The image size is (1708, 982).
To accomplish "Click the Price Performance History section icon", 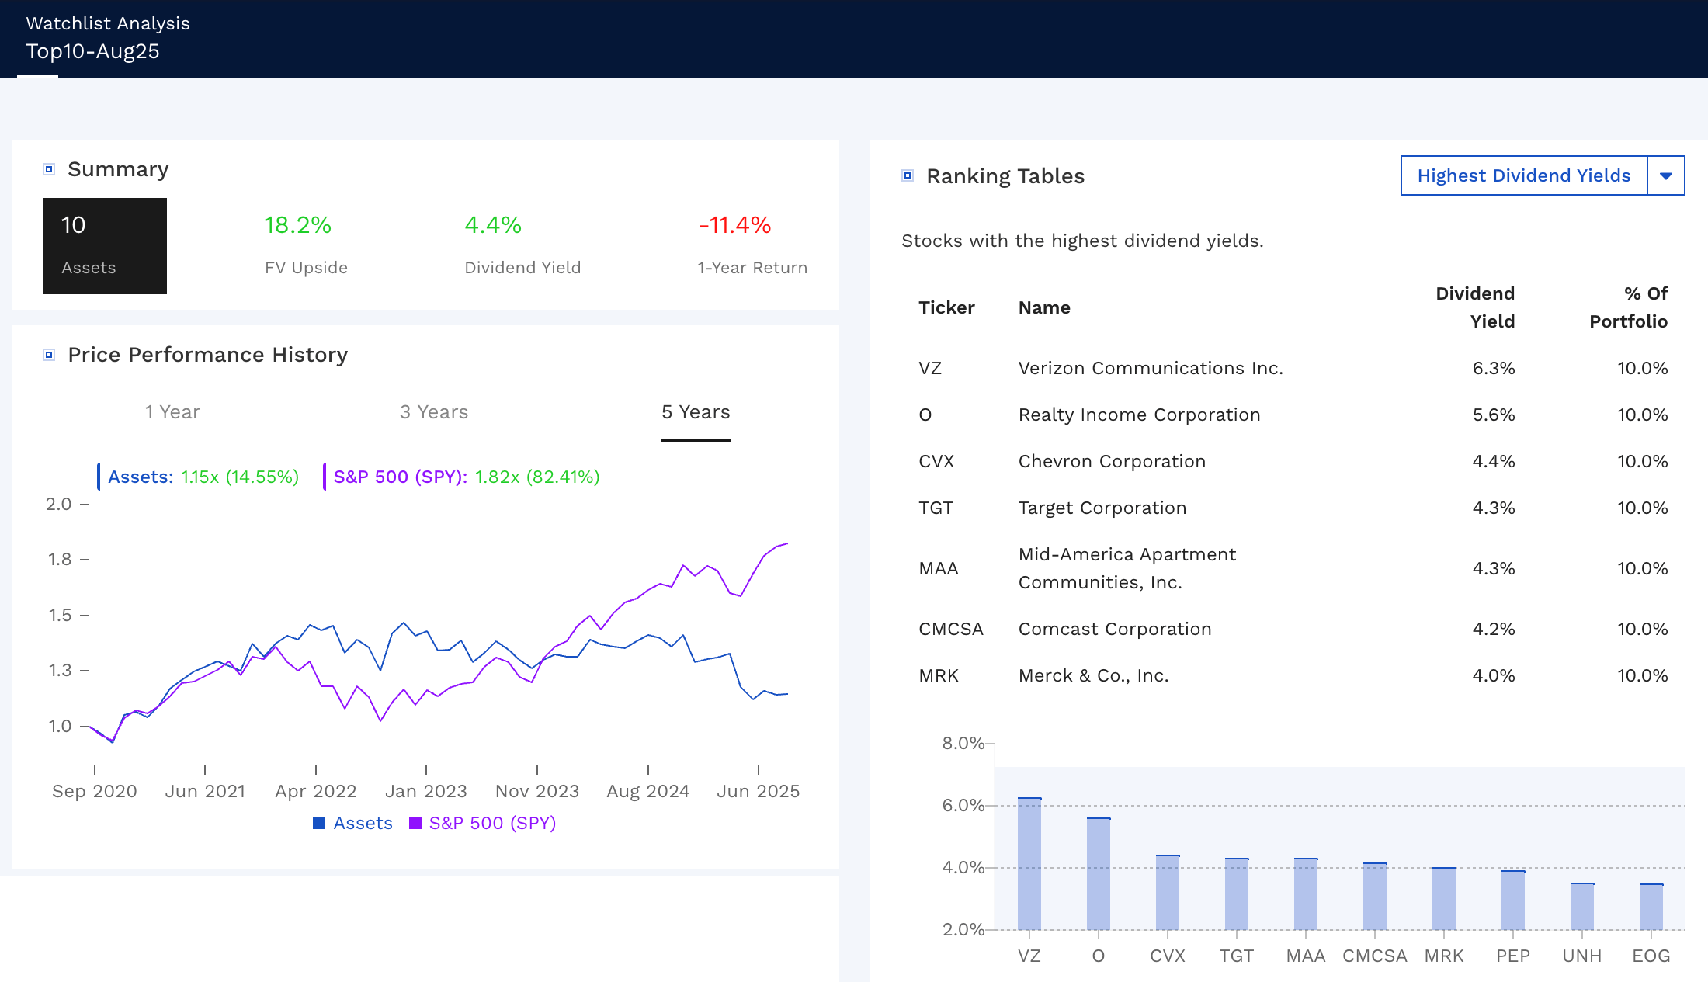I will click(49, 355).
